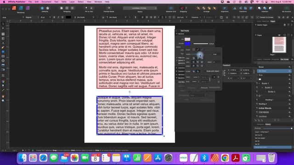This screenshot has width=294, height=165.
Task: Open the Table menu
Action: point(64,2)
